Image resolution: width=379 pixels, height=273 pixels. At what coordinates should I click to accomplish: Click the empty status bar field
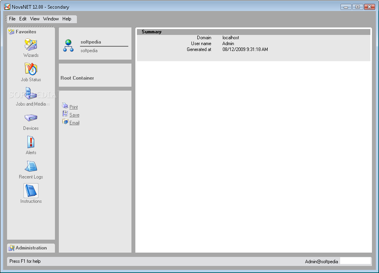(355, 261)
